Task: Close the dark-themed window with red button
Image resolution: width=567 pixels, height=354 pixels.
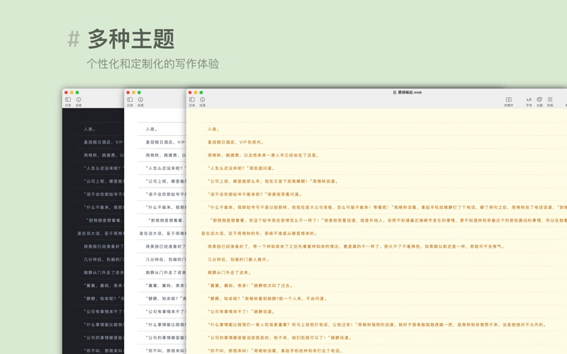Action: pos(66,92)
